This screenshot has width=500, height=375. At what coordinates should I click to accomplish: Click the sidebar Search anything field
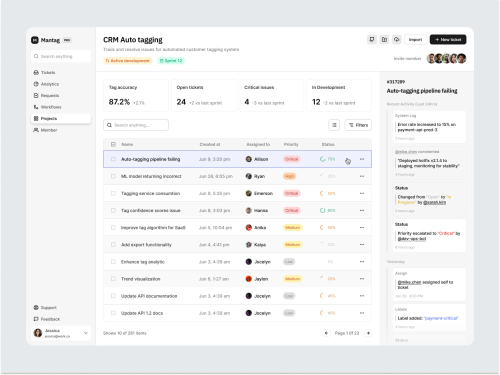(x=61, y=56)
